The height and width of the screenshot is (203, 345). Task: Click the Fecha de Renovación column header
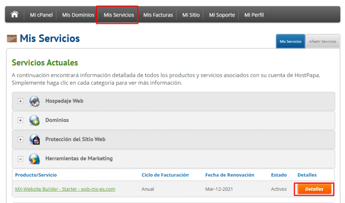pyautogui.click(x=230, y=175)
